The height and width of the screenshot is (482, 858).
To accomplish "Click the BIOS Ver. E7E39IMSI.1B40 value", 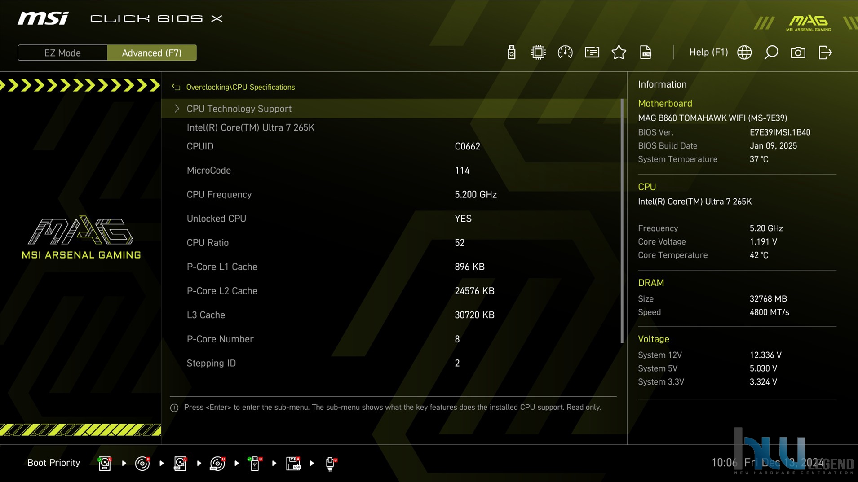I will click(x=780, y=132).
